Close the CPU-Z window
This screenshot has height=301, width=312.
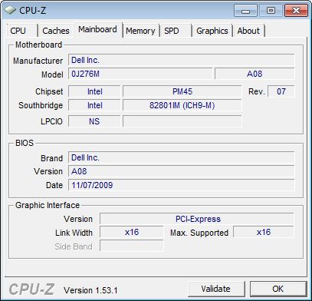296,11
